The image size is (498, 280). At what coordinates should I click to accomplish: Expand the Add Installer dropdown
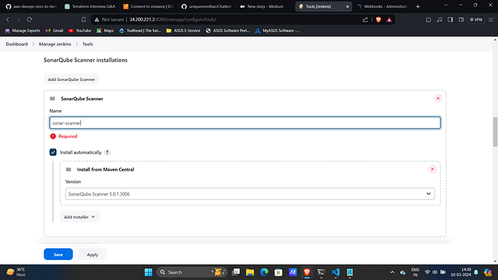point(80,217)
